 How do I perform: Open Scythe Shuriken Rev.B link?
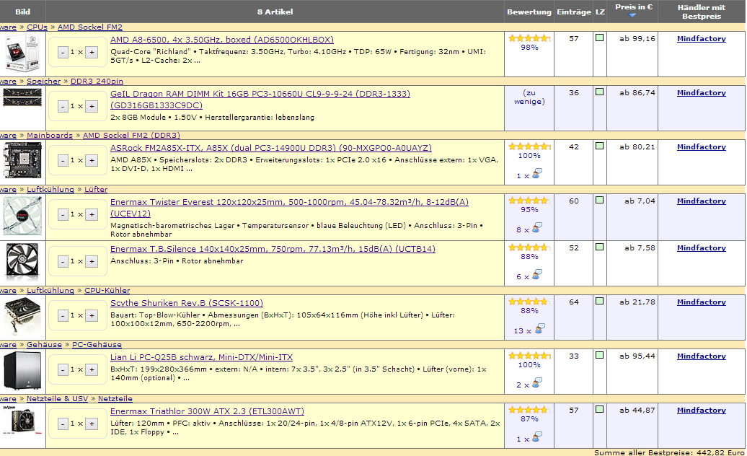187,303
